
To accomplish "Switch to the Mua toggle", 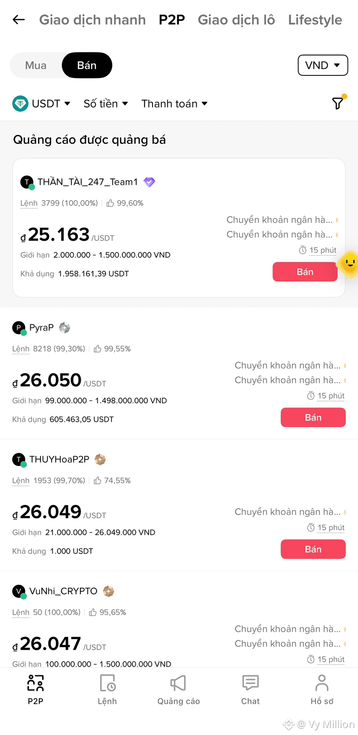I will click(36, 65).
